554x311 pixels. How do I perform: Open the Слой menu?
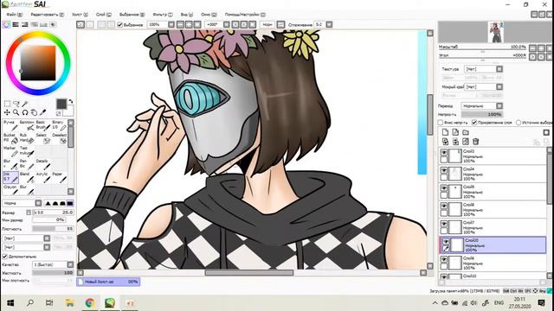[104, 15]
